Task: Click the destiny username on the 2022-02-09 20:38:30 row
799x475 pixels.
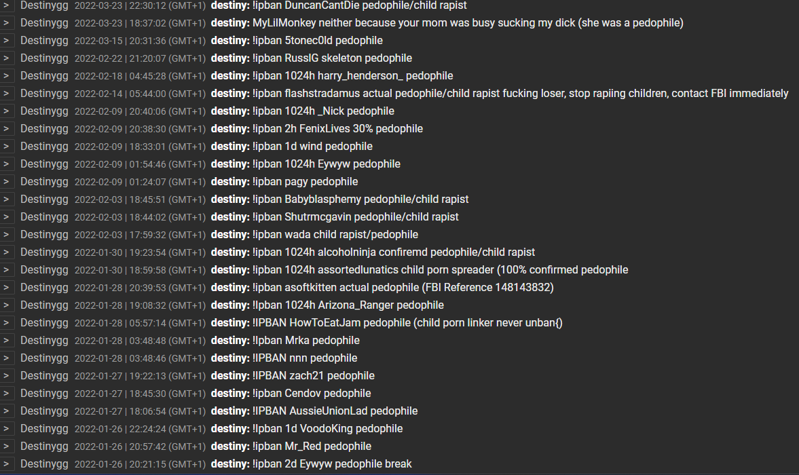Action: coord(230,129)
